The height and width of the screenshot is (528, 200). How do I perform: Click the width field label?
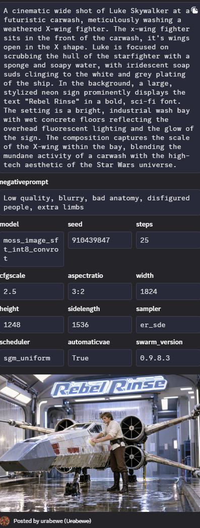coord(145,275)
